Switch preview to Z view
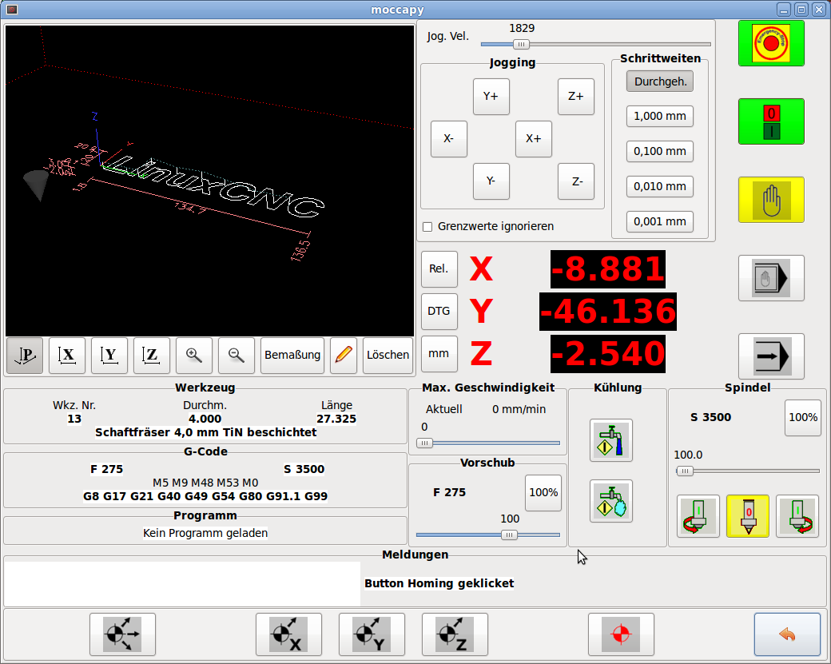This screenshot has height=664, width=831. [152, 355]
